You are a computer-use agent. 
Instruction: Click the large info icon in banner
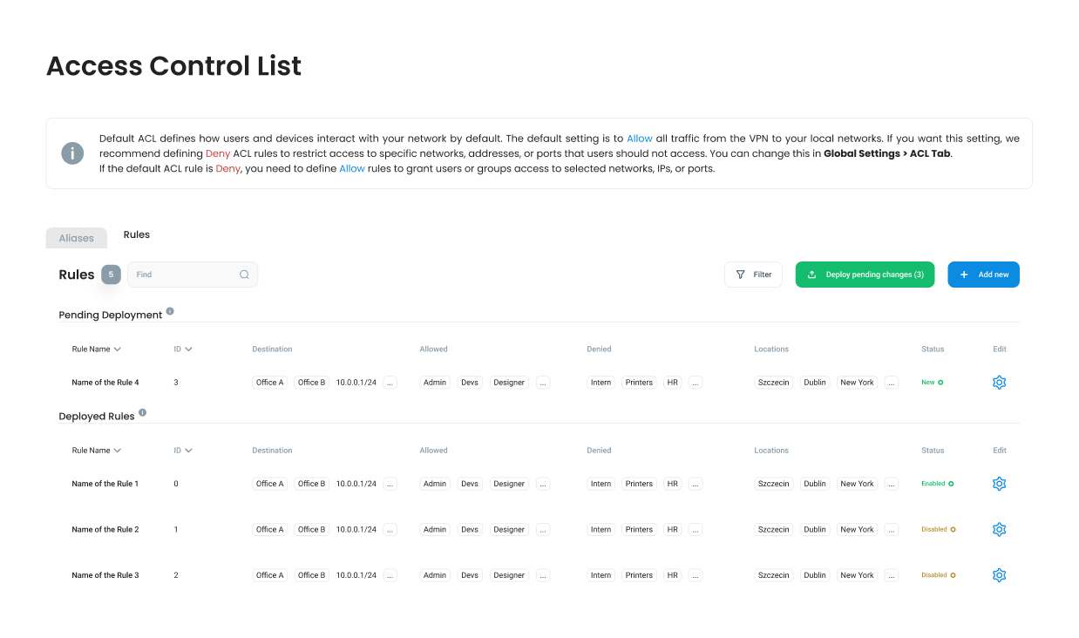(72, 153)
